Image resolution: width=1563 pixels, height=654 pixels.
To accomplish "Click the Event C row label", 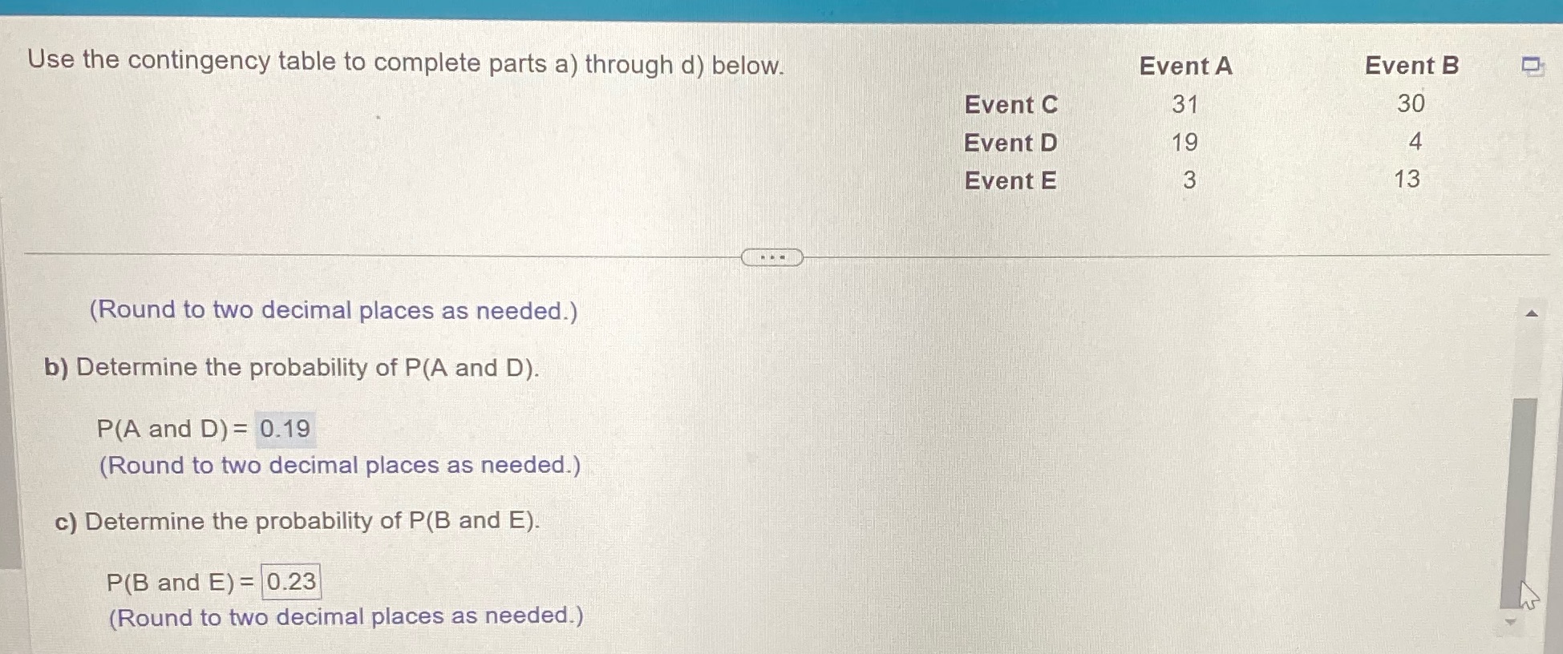I will (x=1010, y=105).
